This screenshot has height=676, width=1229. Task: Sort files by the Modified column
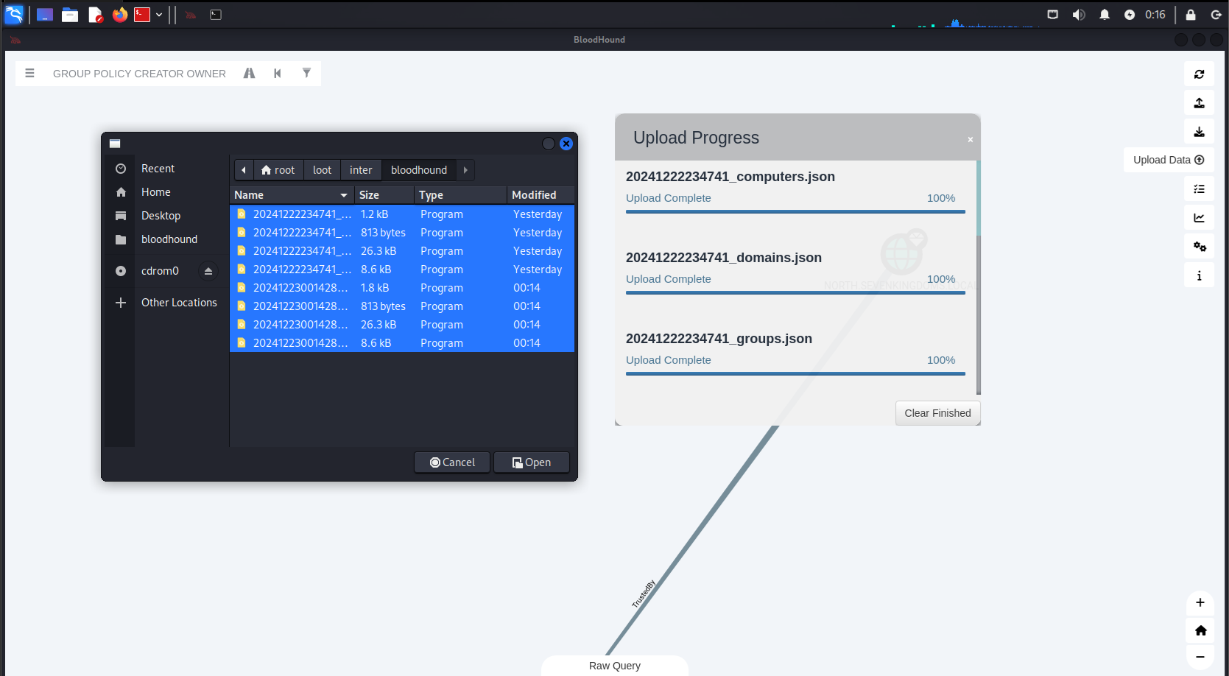point(540,195)
